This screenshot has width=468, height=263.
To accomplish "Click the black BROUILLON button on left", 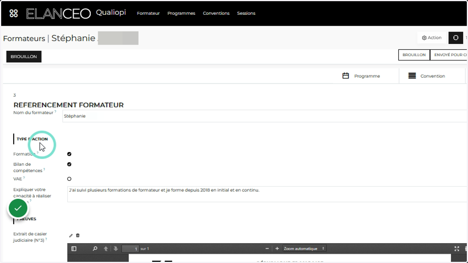I will 24,56.
